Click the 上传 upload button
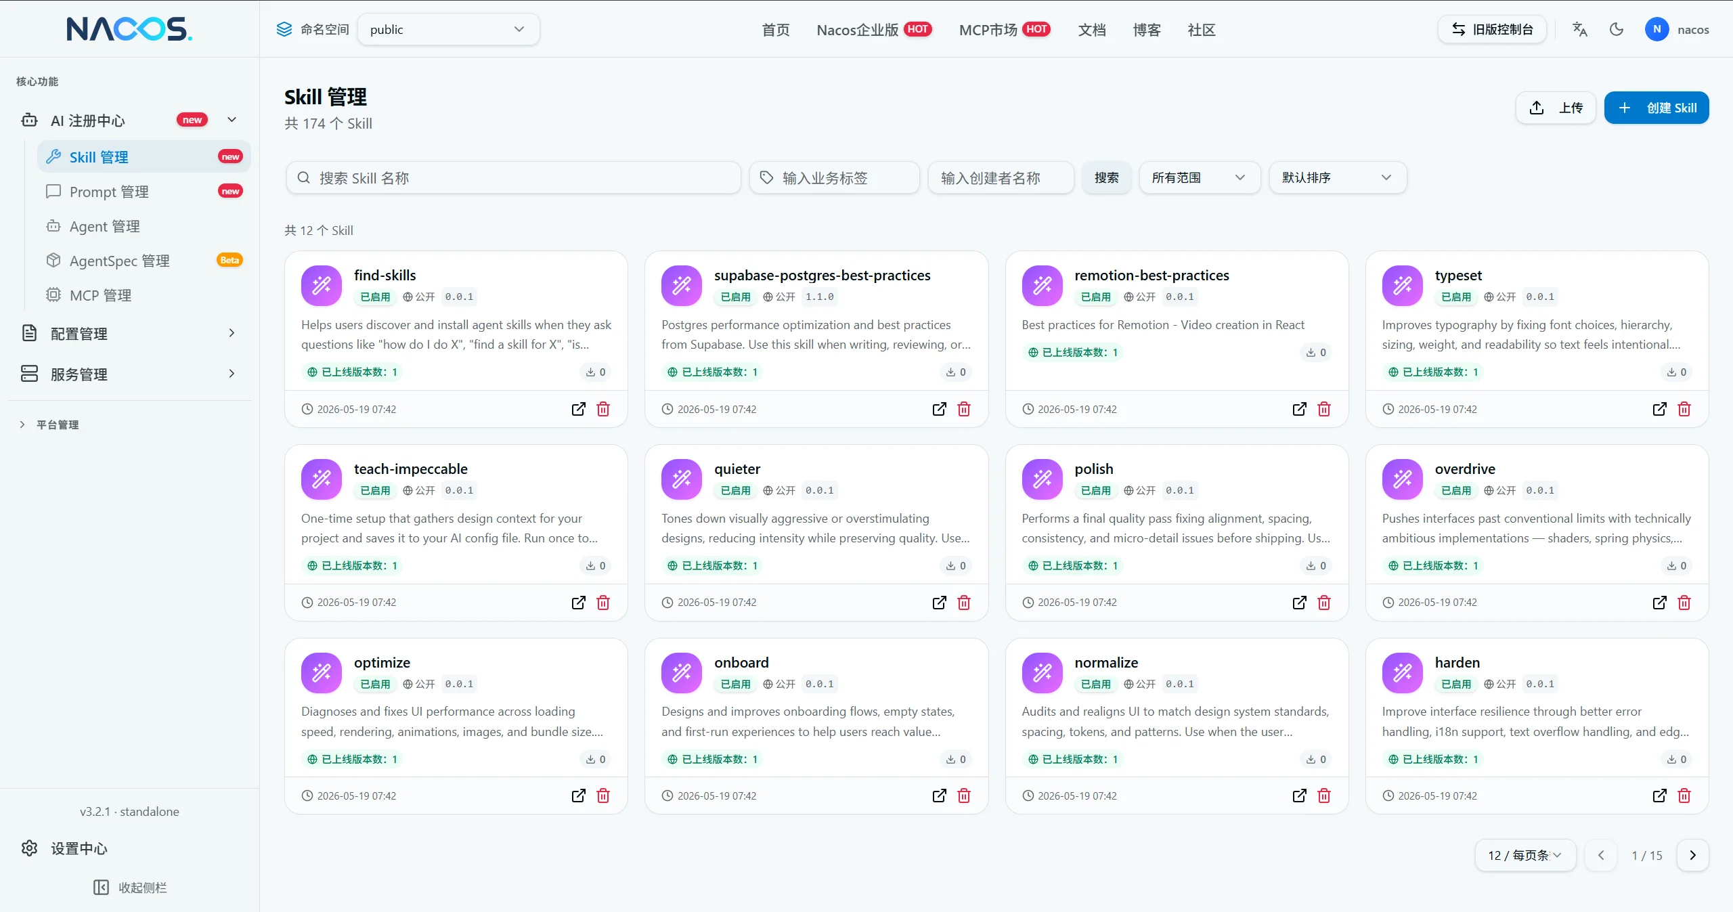Viewport: 1733px width, 912px height. [1556, 108]
